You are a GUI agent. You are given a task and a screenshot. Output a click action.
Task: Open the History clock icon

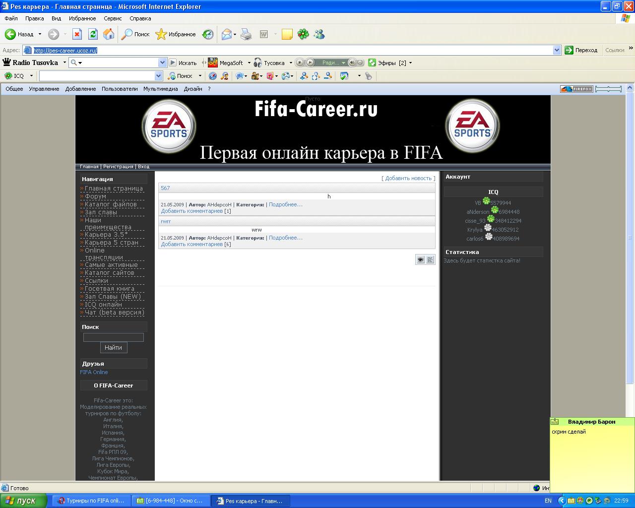click(x=208, y=34)
